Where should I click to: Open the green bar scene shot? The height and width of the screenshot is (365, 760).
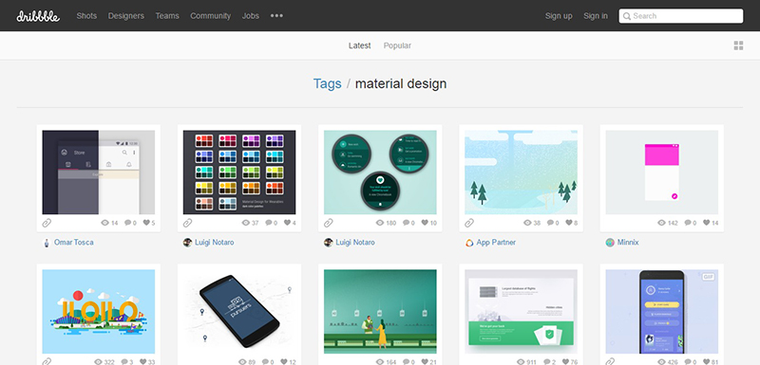pyautogui.click(x=380, y=311)
